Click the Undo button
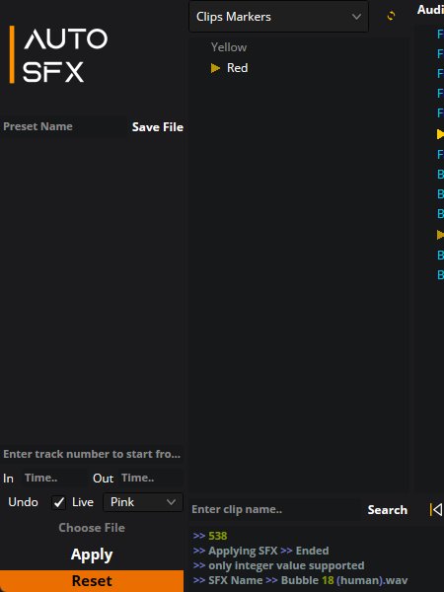This screenshot has width=444, height=592. [23, 502]
